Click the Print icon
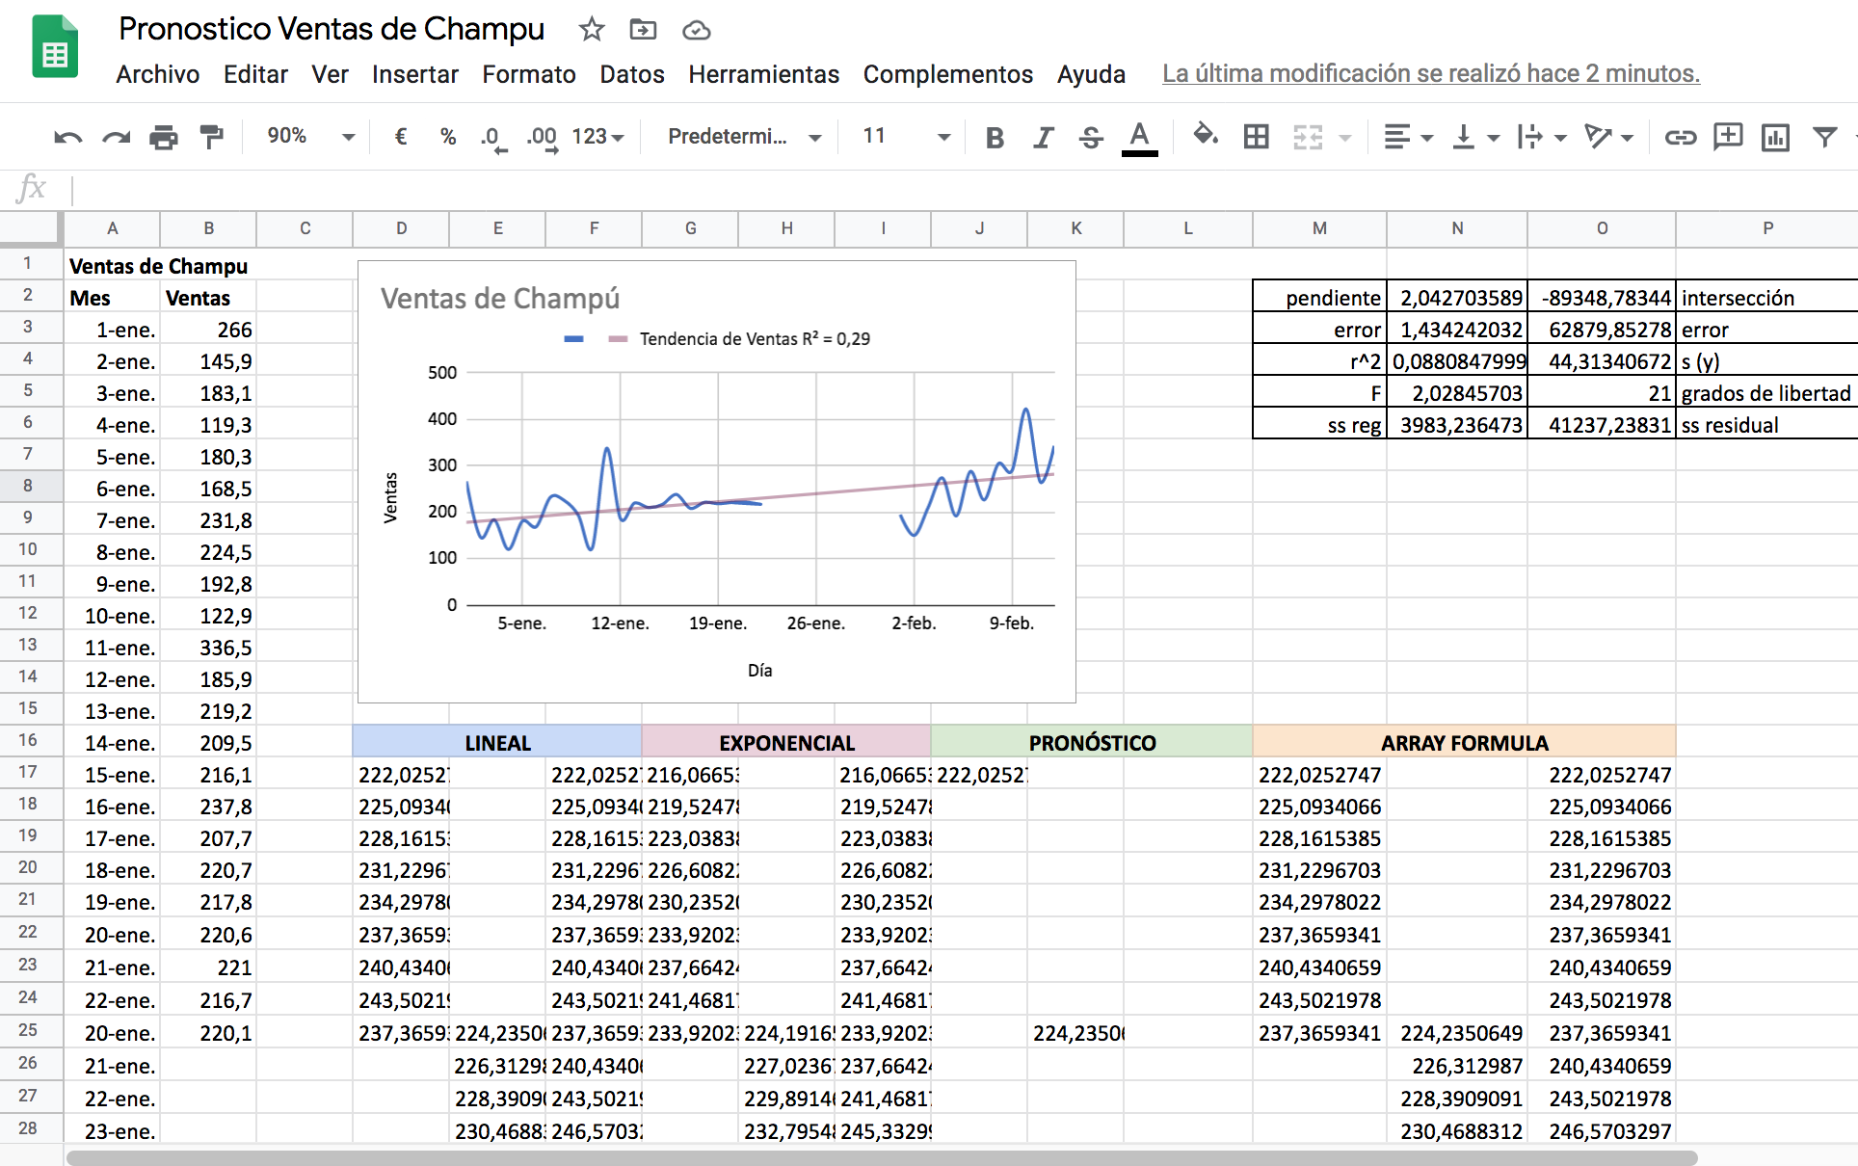 (x=164, y=138)
